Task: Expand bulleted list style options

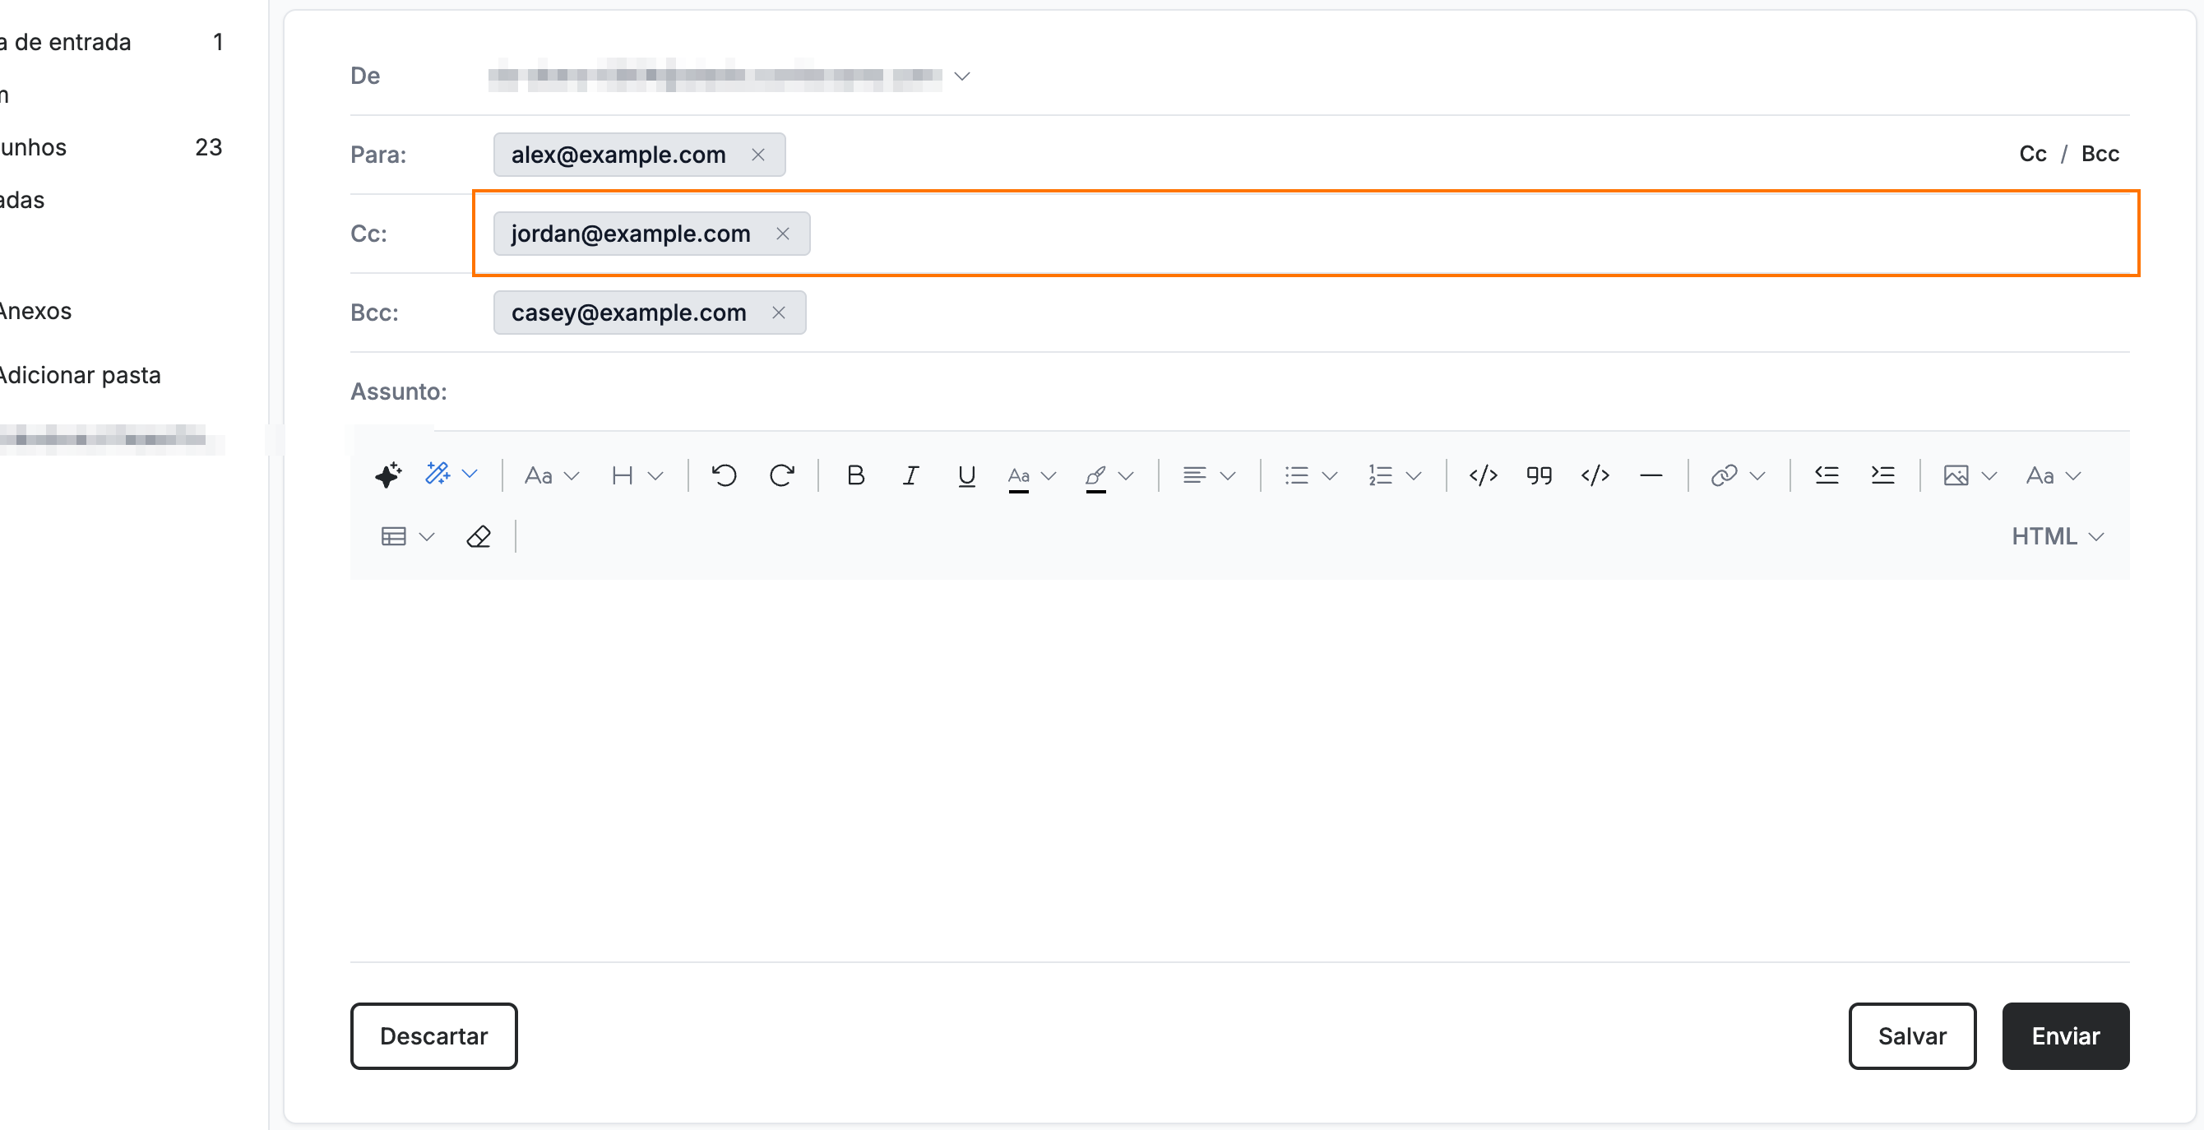Action: 1330,475
